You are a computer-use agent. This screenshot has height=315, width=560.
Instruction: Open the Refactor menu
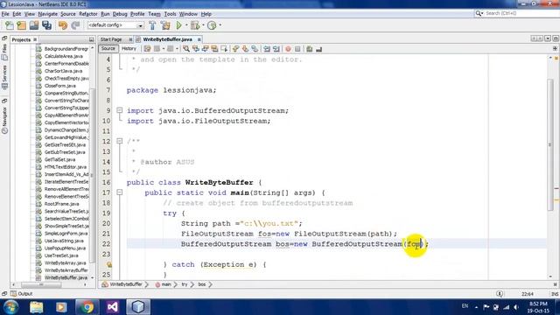coord(88,14)
